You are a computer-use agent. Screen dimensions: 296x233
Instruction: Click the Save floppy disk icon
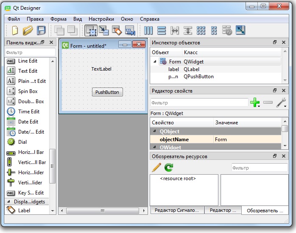coord(41,30)
